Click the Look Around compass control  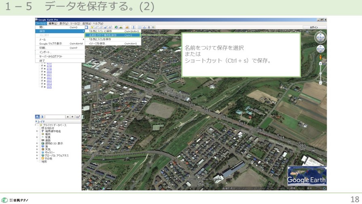pos(320,37)
